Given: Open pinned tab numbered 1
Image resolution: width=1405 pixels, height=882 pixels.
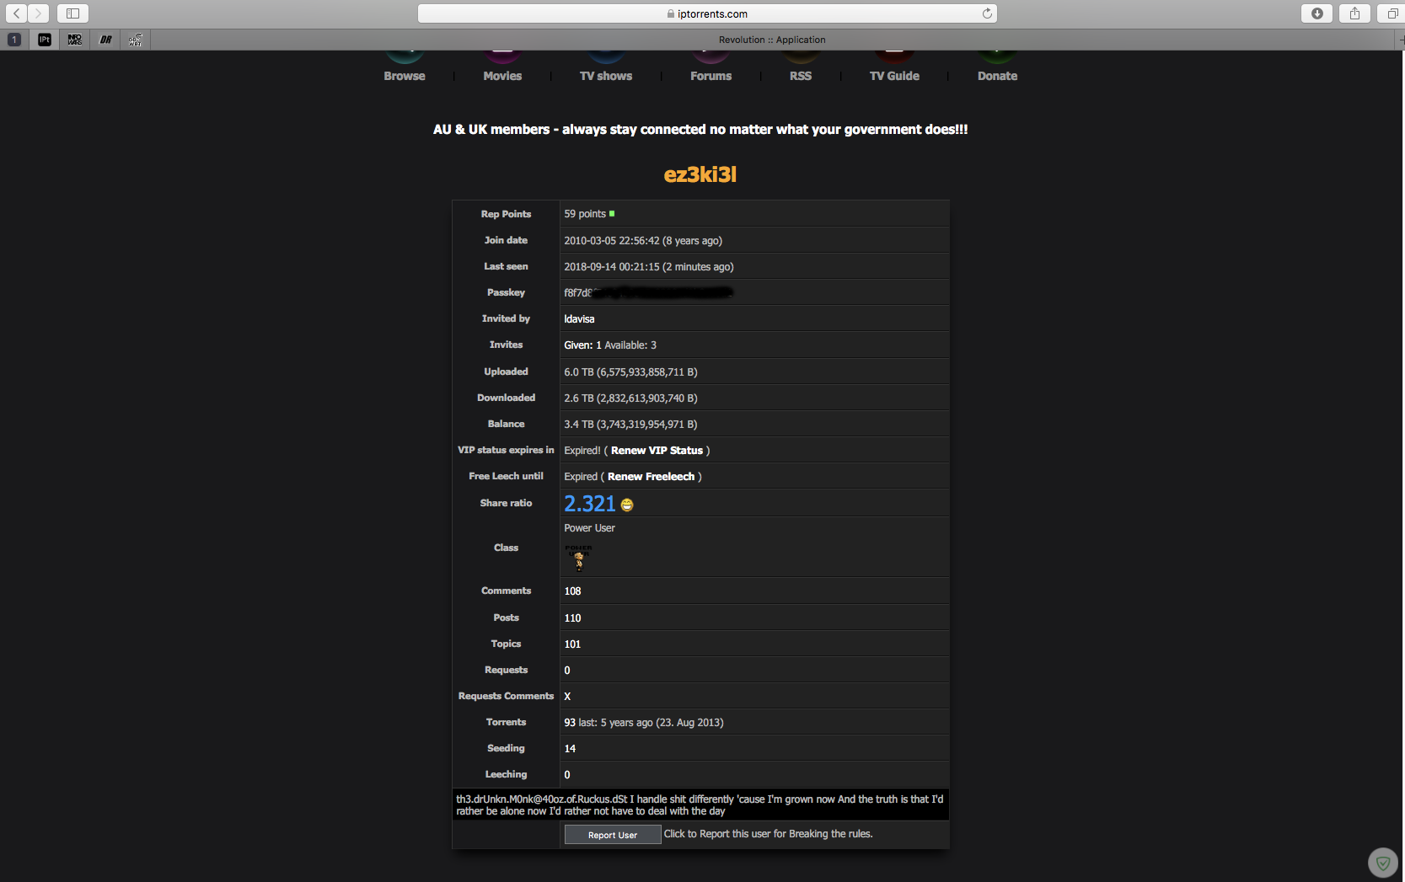Looking at the screenshot, I should click(x=14, y=40).
